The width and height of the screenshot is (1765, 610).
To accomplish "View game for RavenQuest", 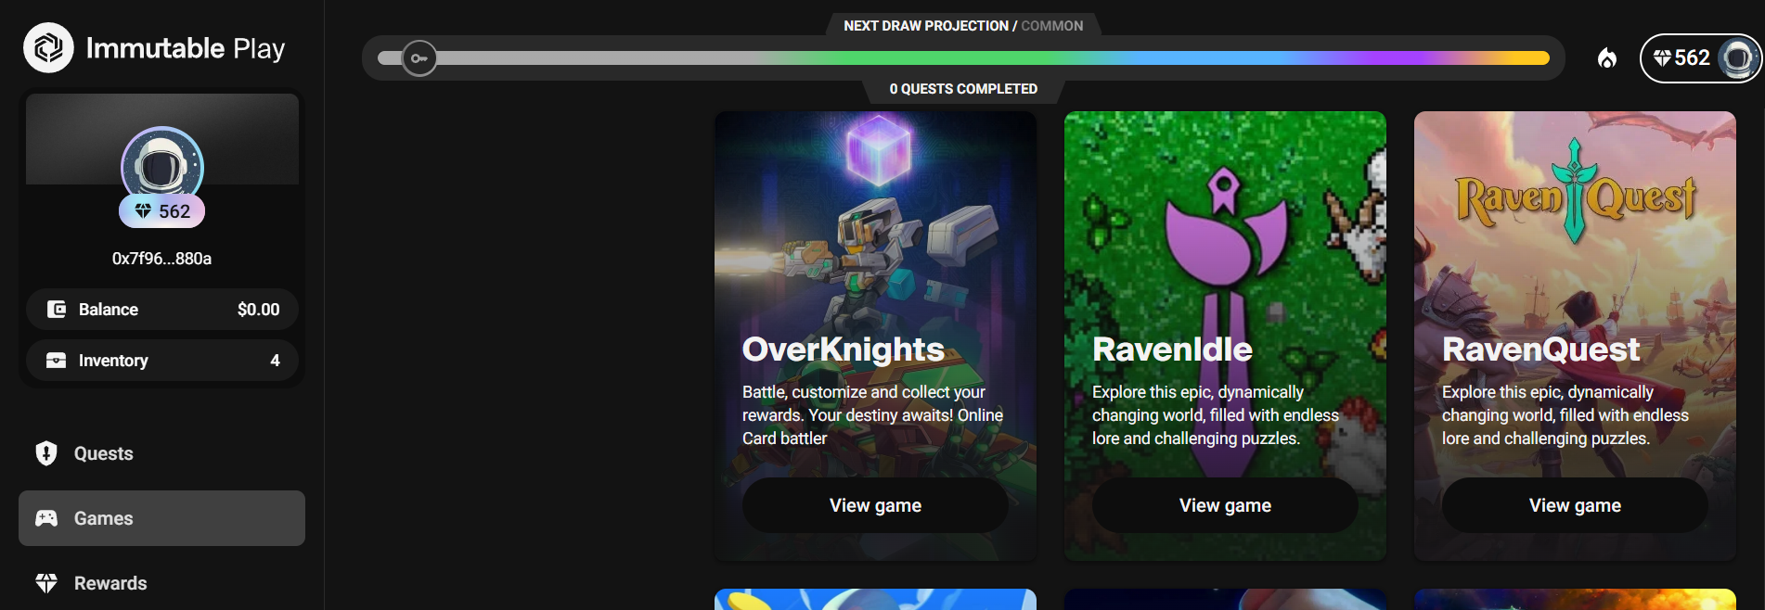I will (1575, 505).
